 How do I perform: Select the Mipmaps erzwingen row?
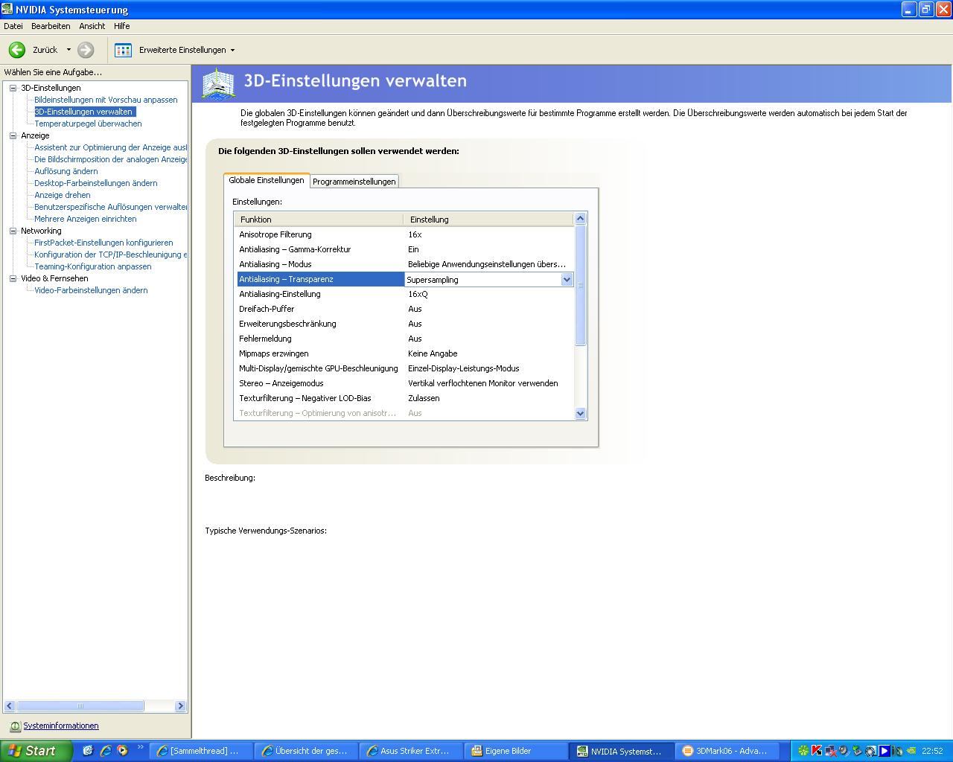click(405, 353)
